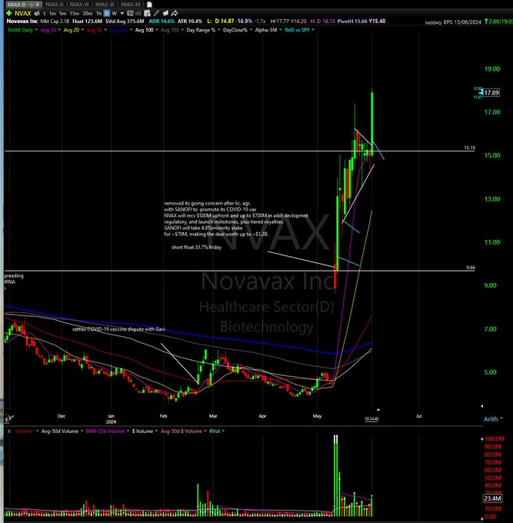The height and width of the screenshot is (523, 513).
Task: Click the PivotH 15.66 value
Action: coord(352,21)
